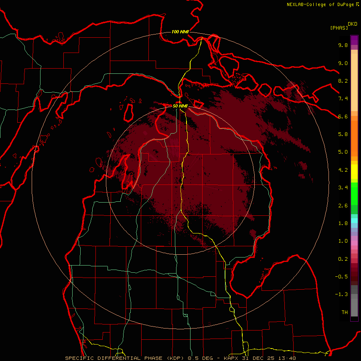Click the -1.3 scale label
This screenshot has width=361, height=361.
[341, 294]
